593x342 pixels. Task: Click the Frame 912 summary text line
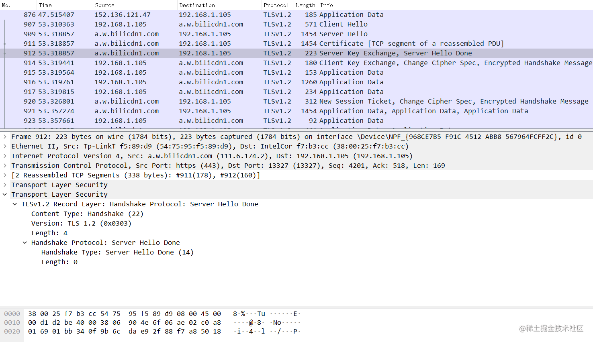(296, 137)
